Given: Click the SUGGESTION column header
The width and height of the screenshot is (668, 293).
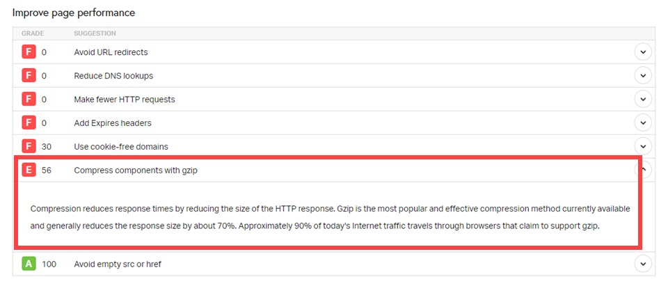Looking at the screenshot, I should point(95,33).
